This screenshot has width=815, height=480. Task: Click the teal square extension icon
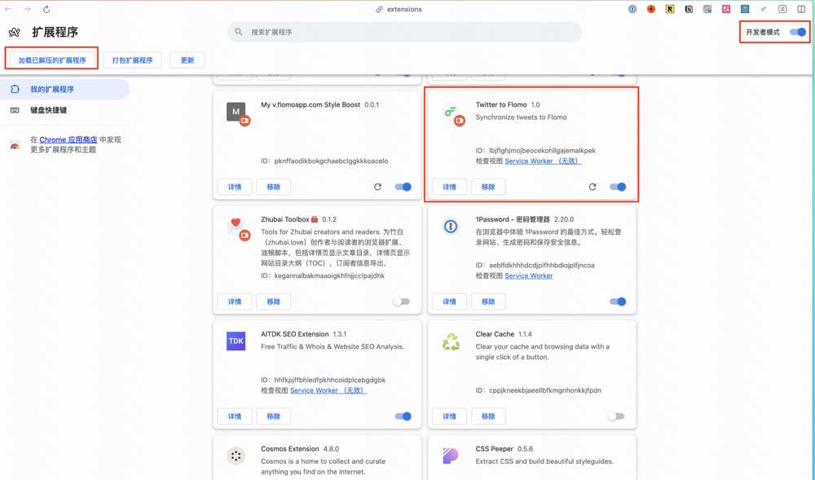click(x=745, y=9)
